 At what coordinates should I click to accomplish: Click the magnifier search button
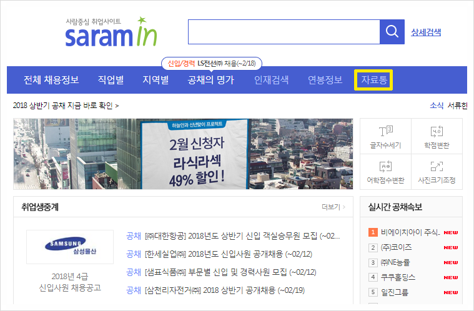click(x=392, y=32)
